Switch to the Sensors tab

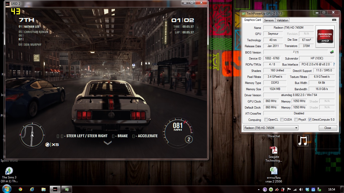click(269, 20)
